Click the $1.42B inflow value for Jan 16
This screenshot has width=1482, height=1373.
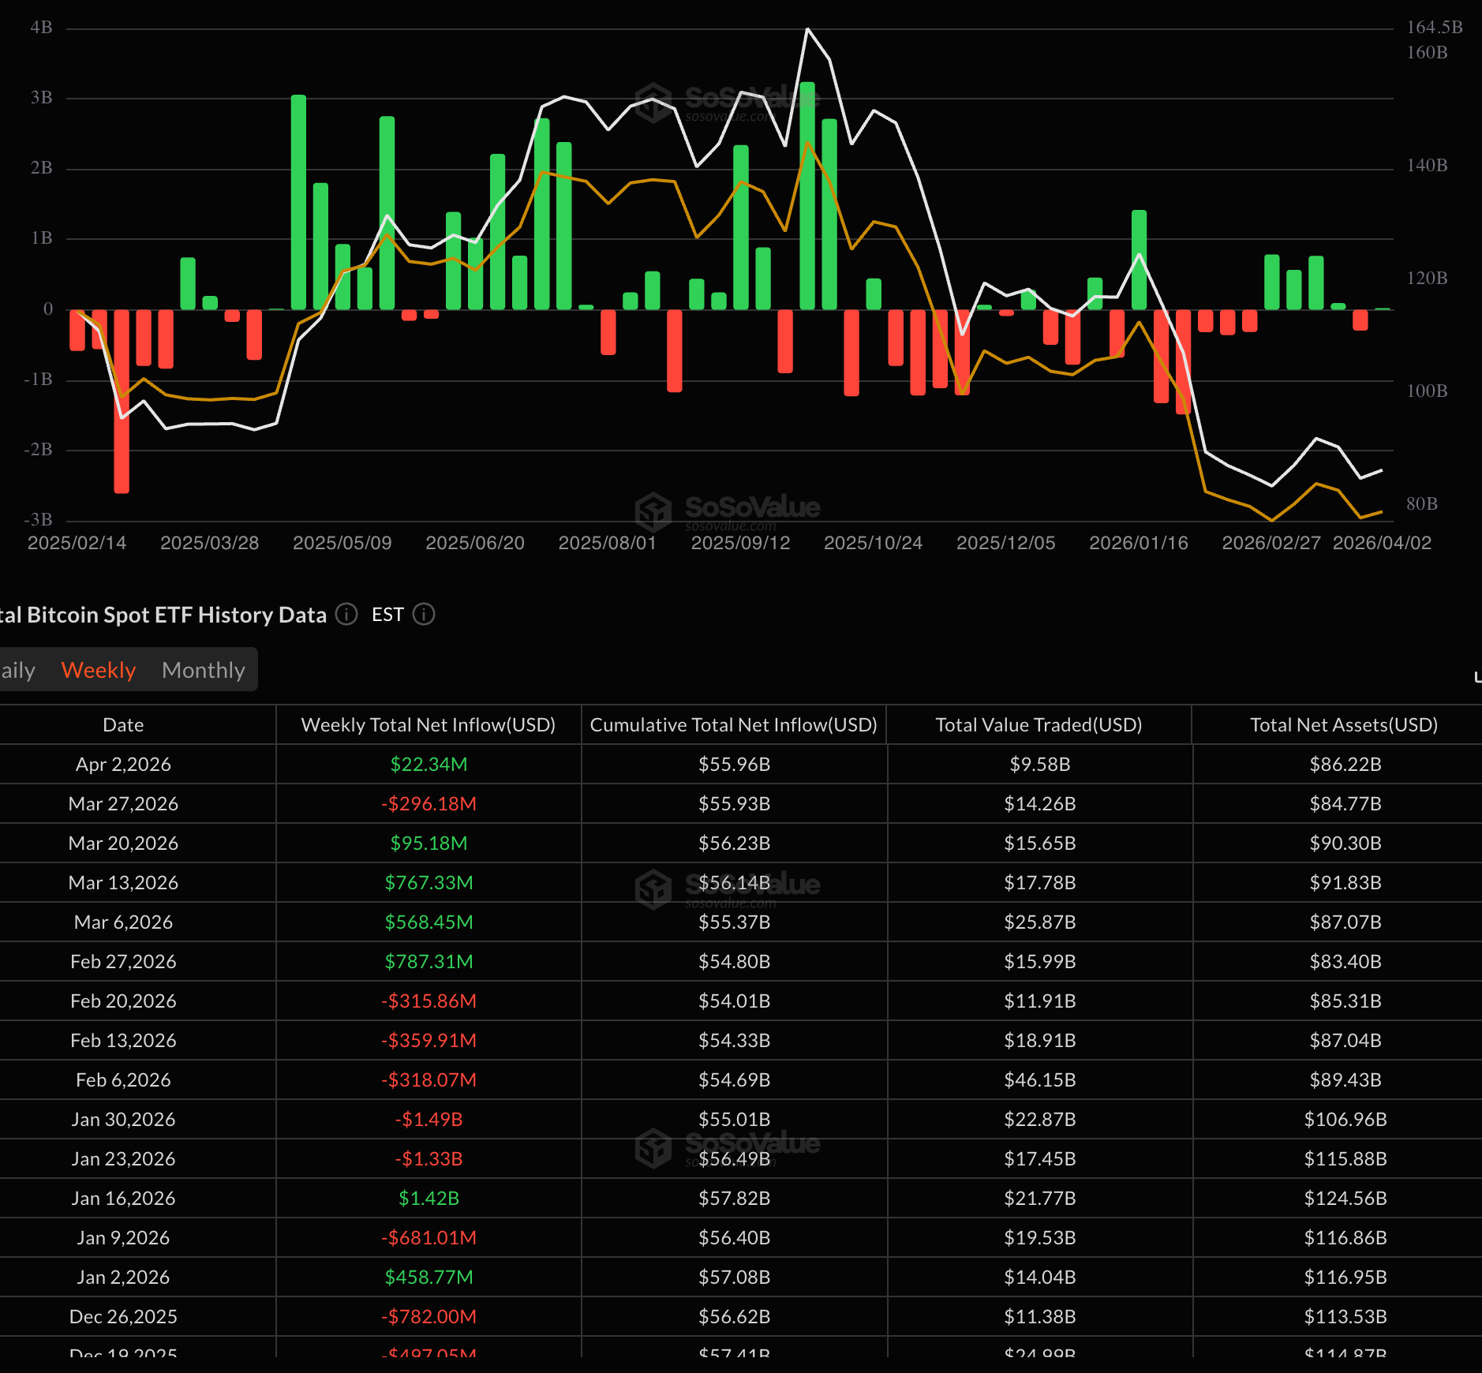[429, 1199]
